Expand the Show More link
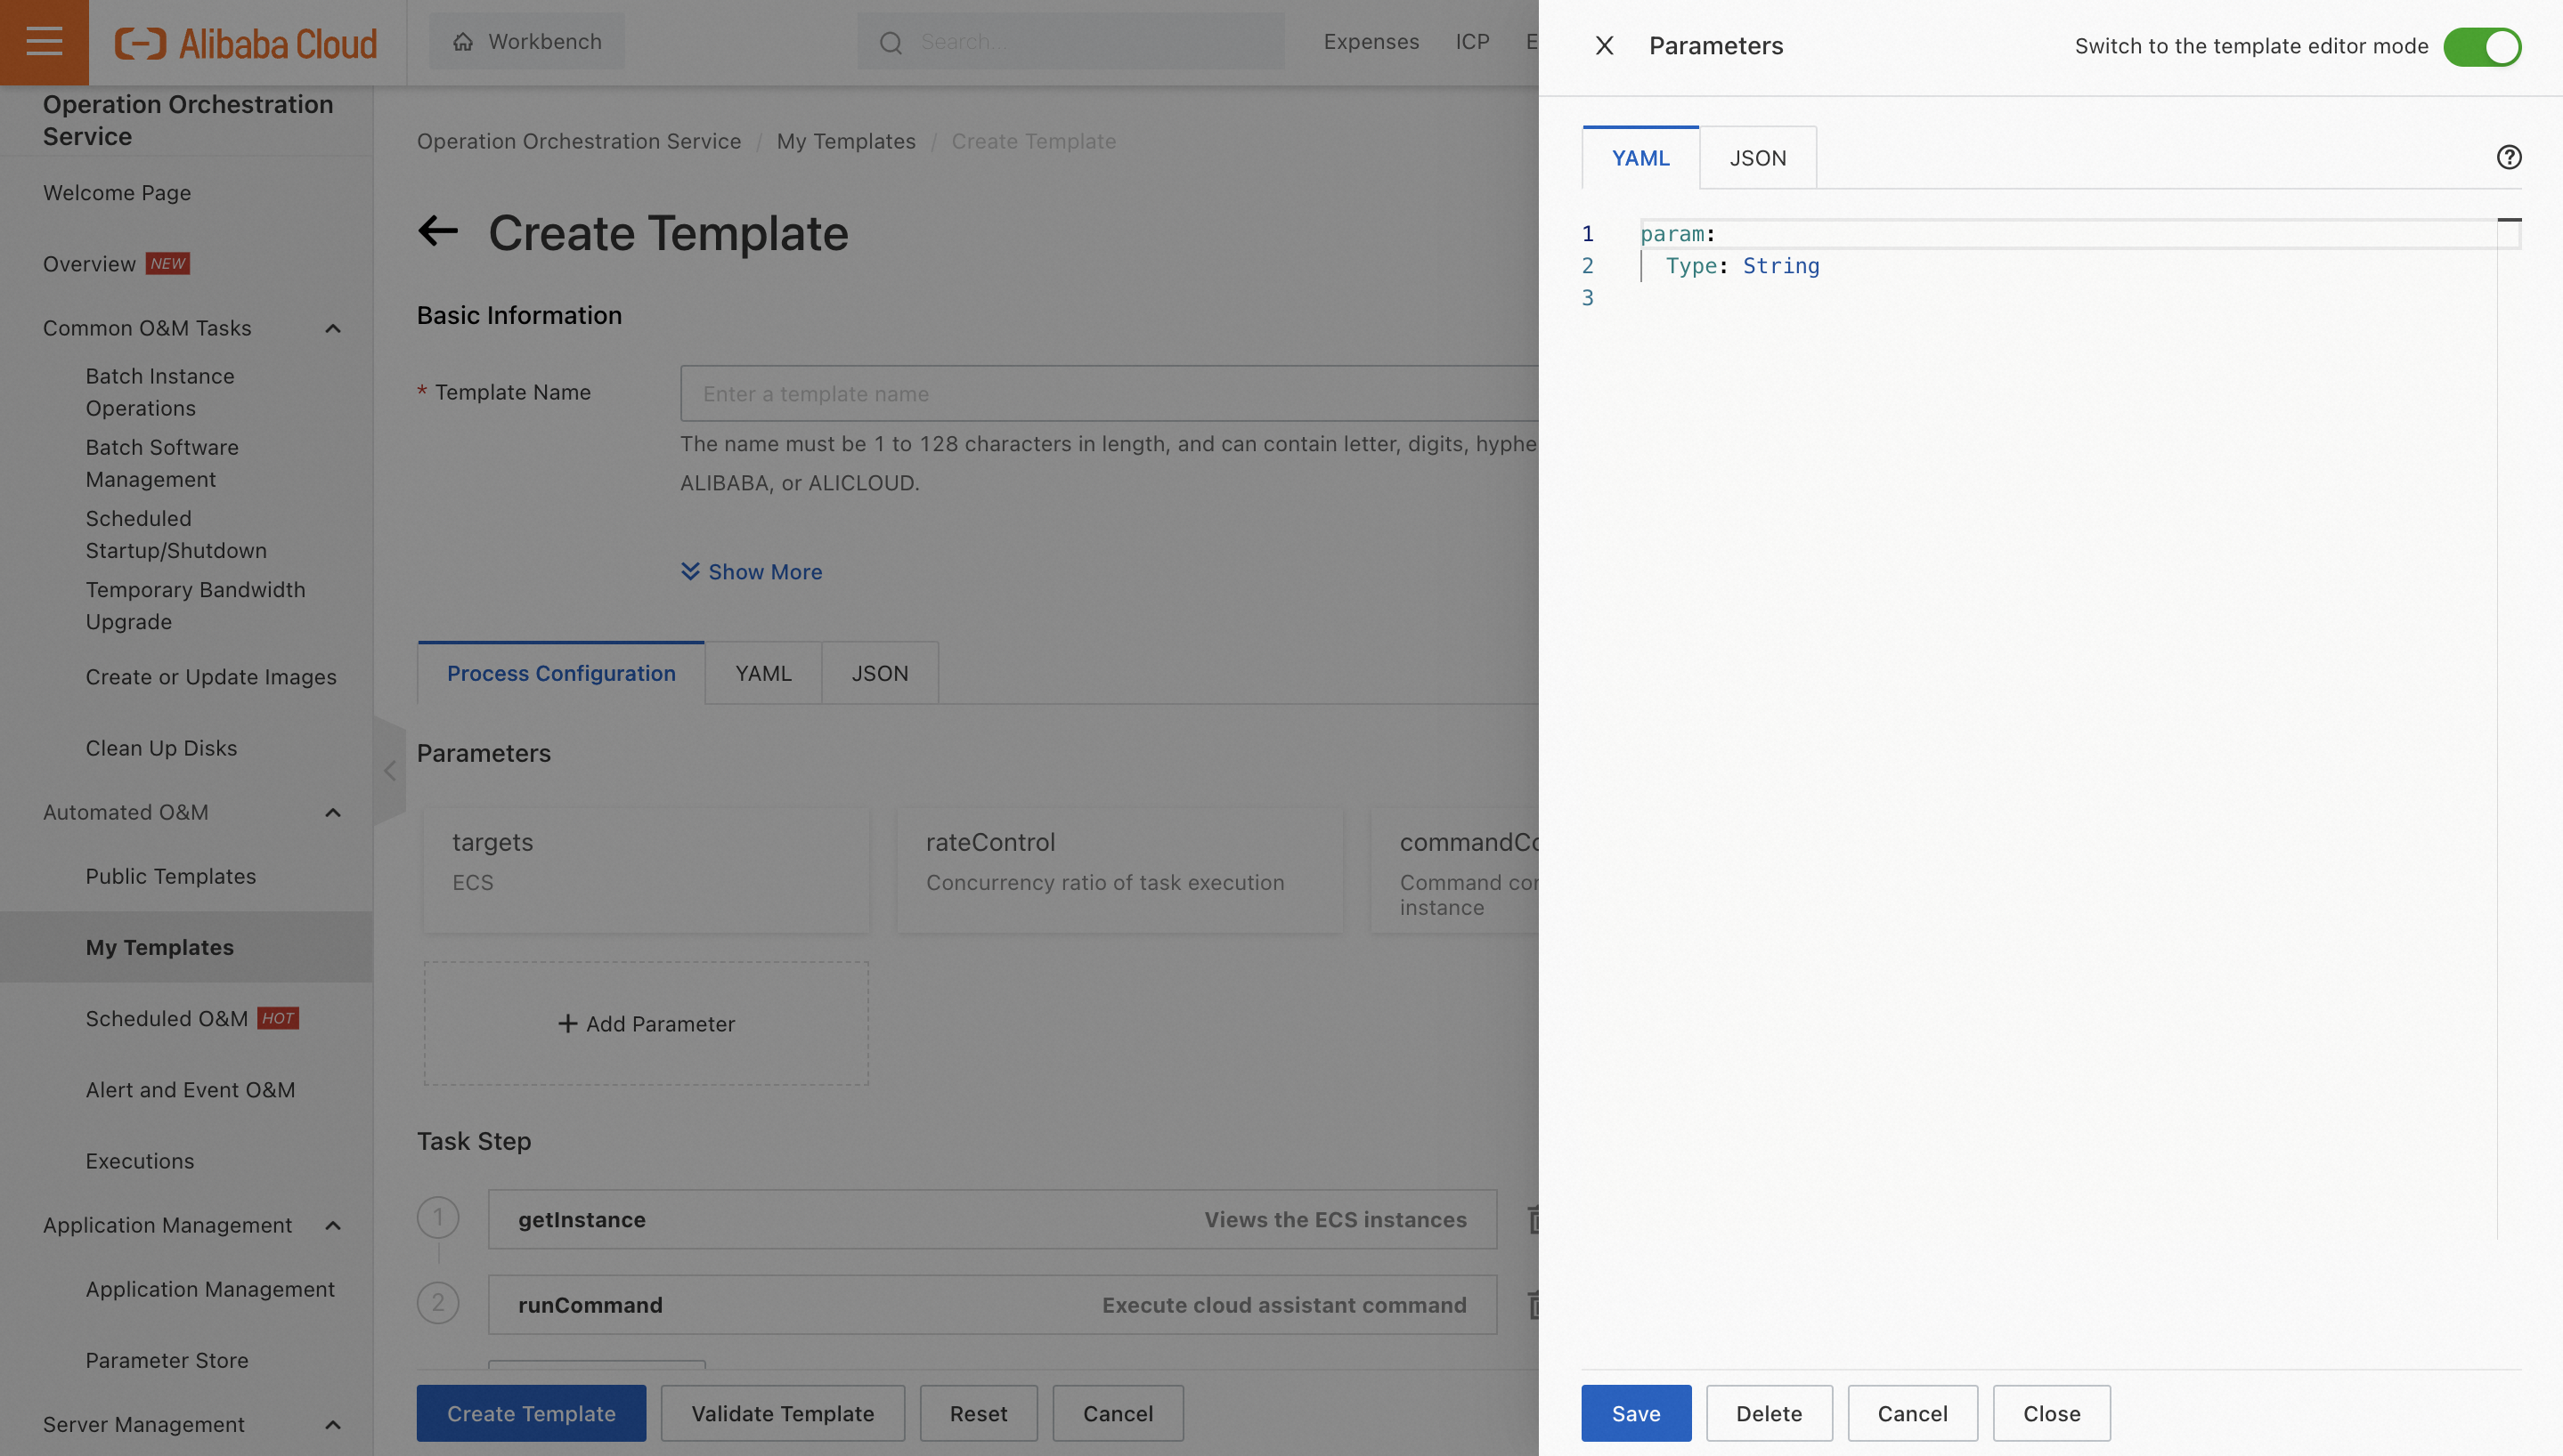This screenshot has width=2563, height=1456. tap(753, 571)
